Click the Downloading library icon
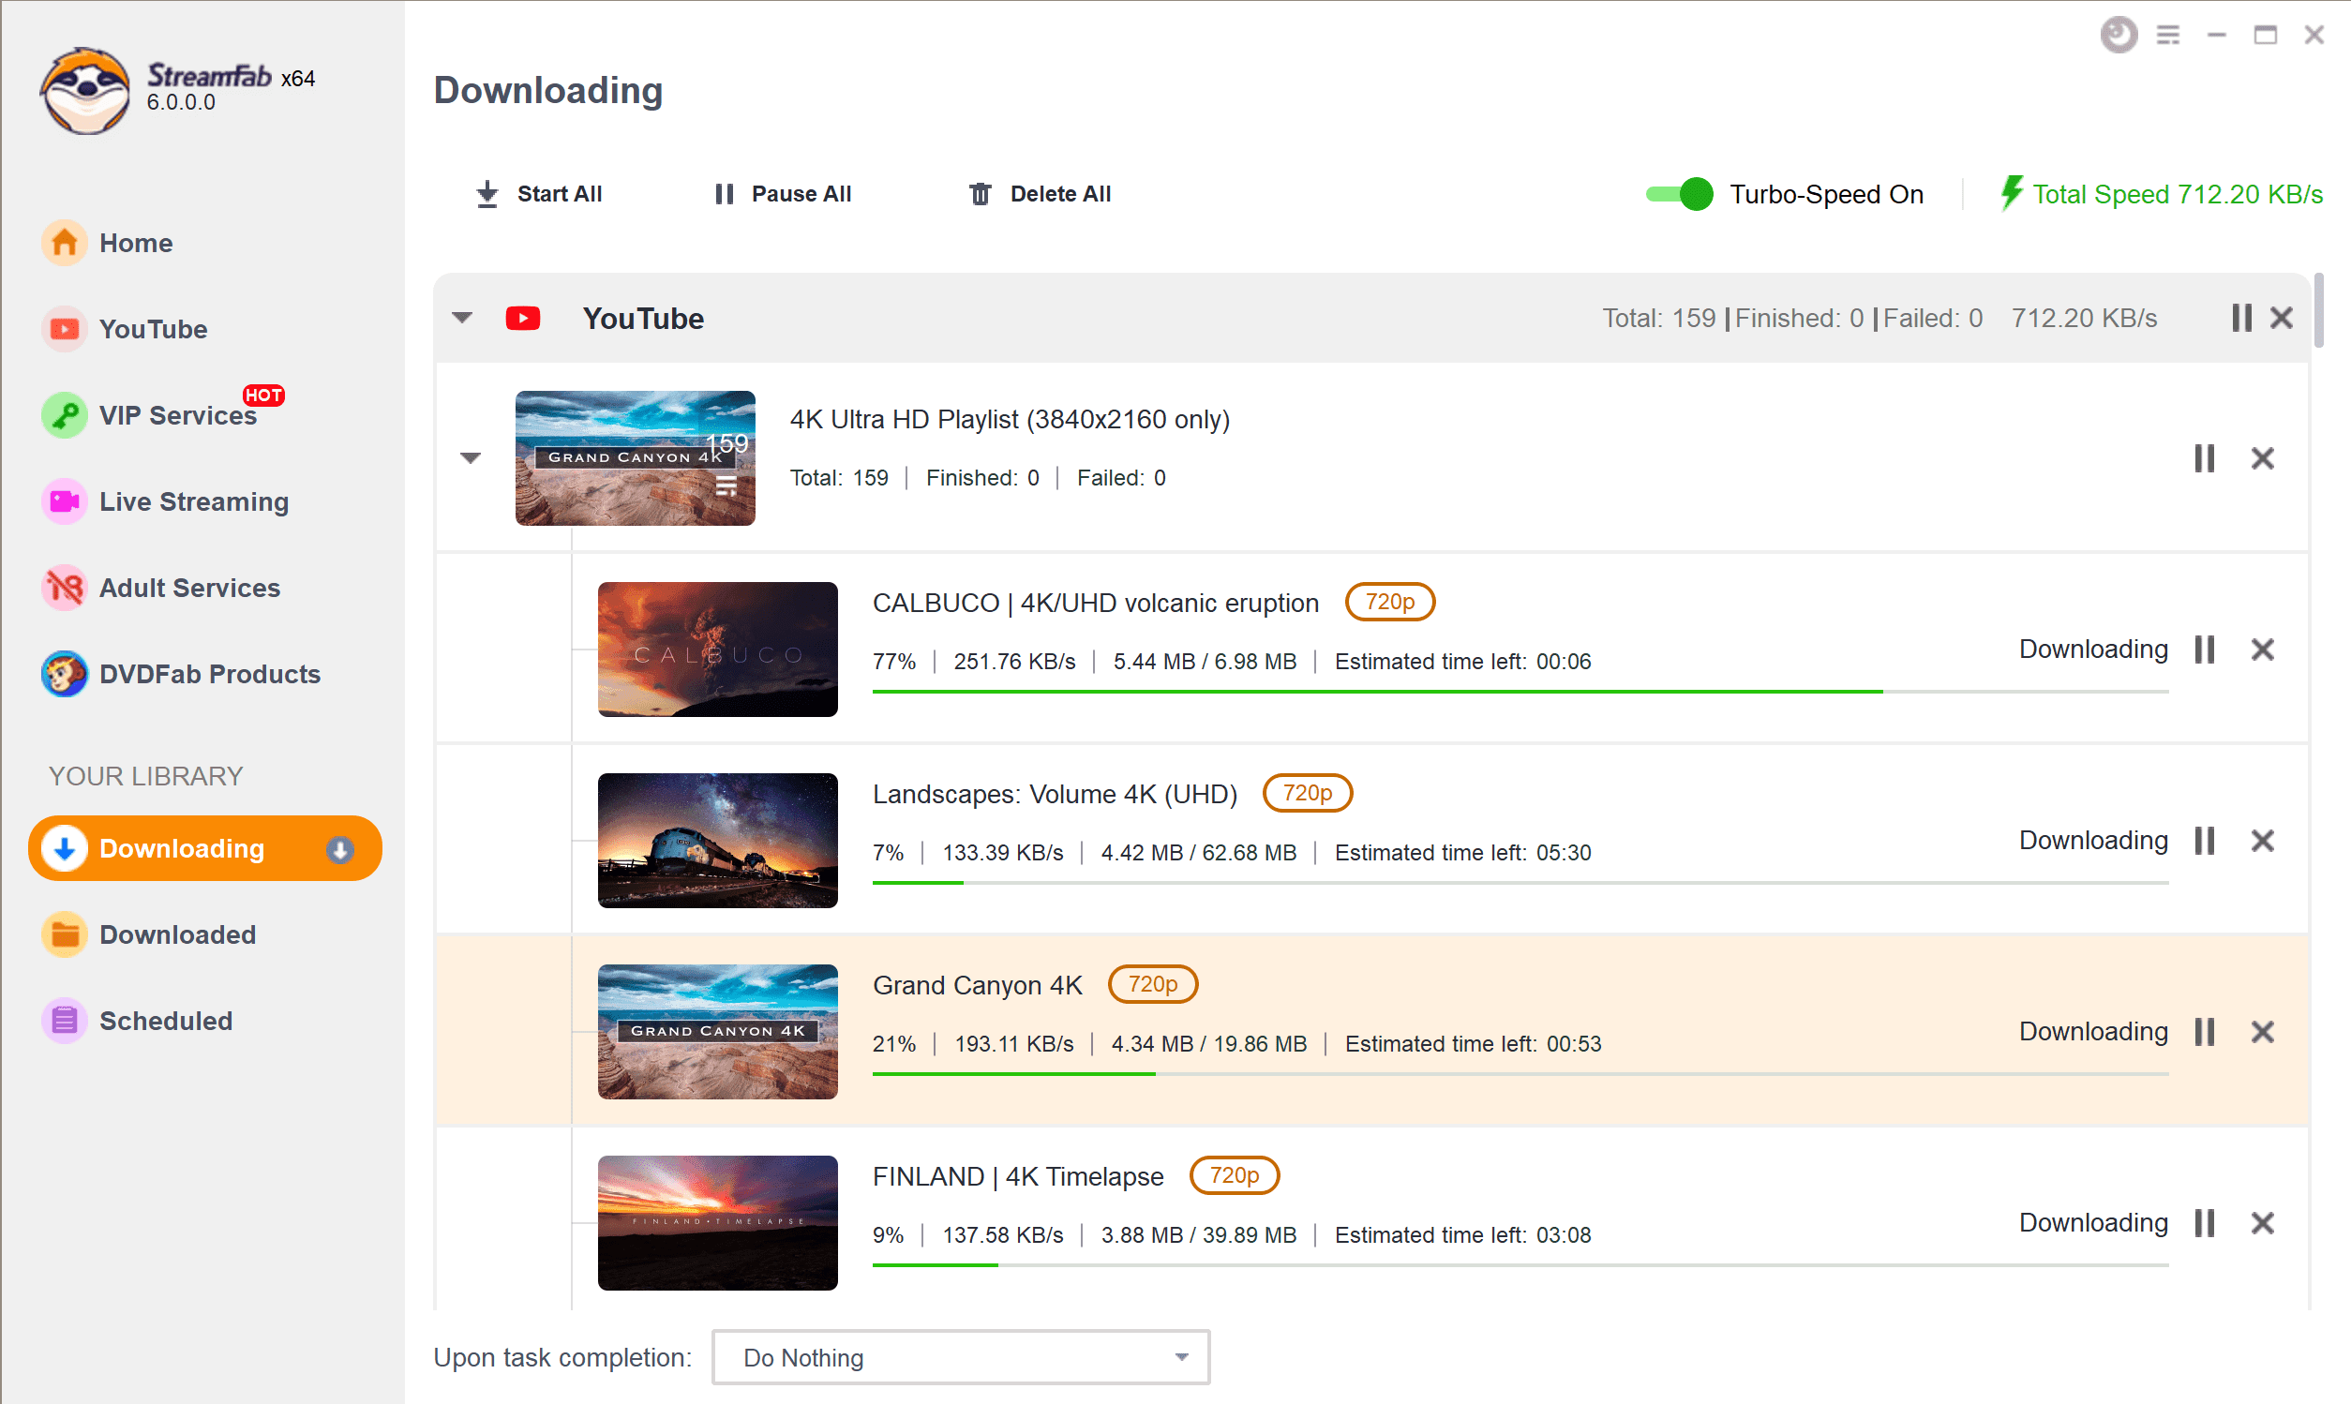The height and width of the screenshot is (1404, 2351). pos(62,849)
